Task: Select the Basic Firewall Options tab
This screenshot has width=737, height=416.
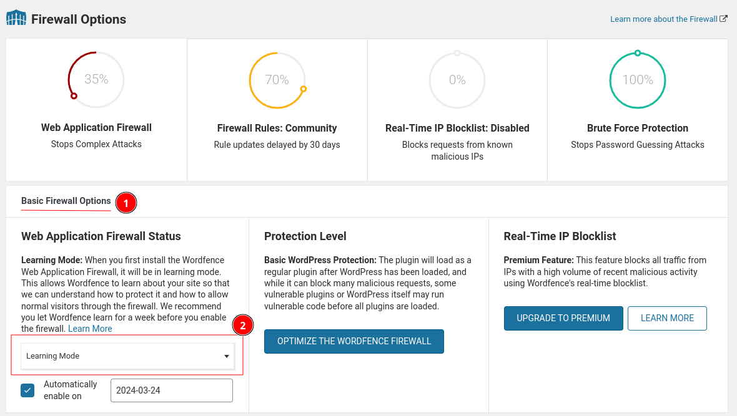Action: pyautogui.click(x=66, y=201)
